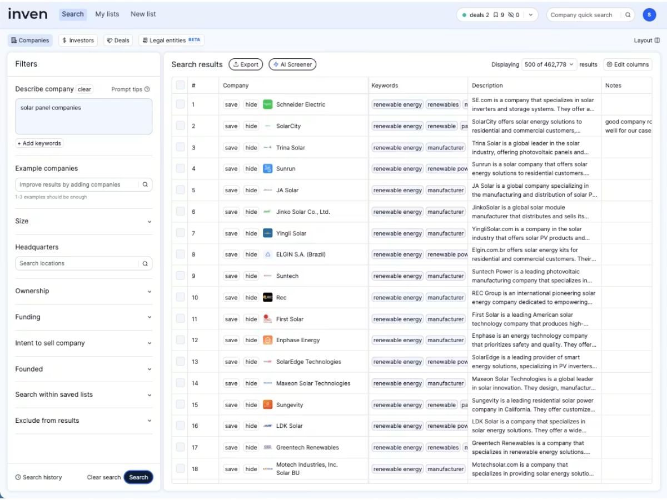Image resolution: width=667 pixels, height=500 pixels.
Task: Click the ELGIN S.A. company logo
Action: [267, 254]
